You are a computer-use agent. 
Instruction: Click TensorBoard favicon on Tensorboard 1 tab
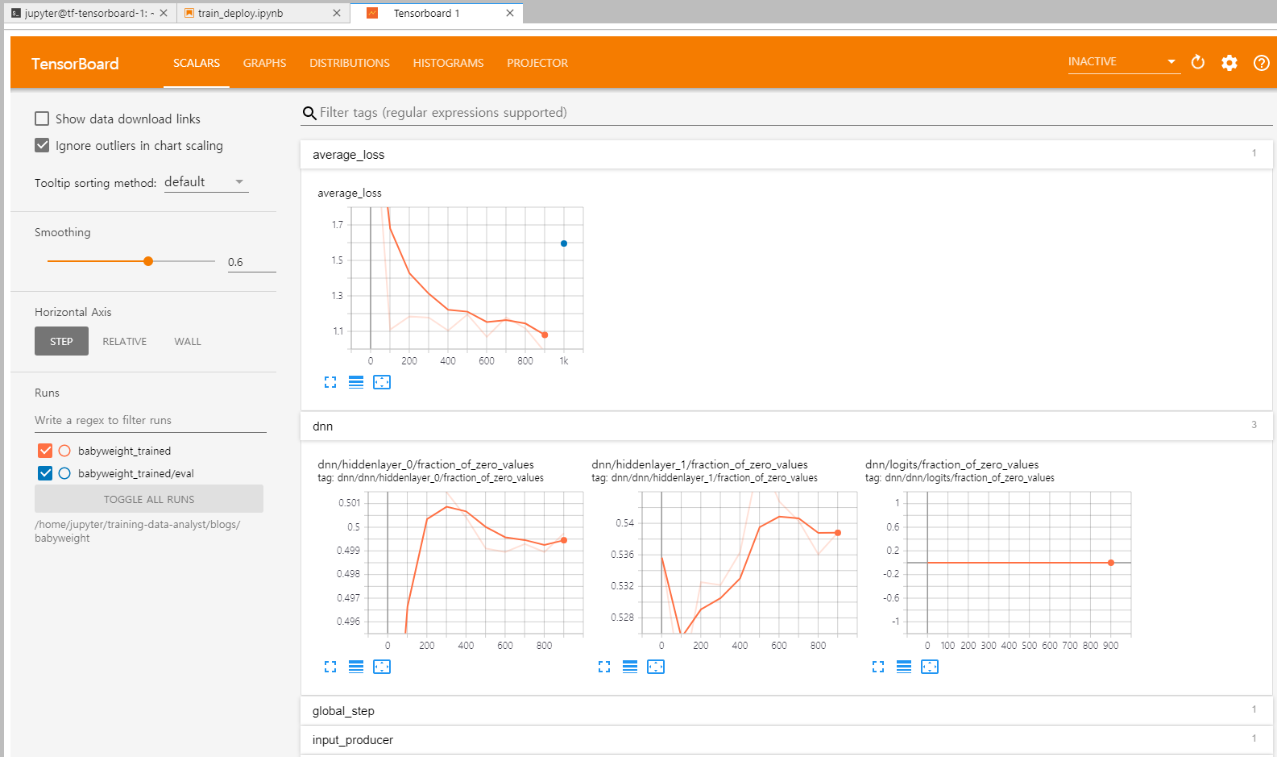372,13
